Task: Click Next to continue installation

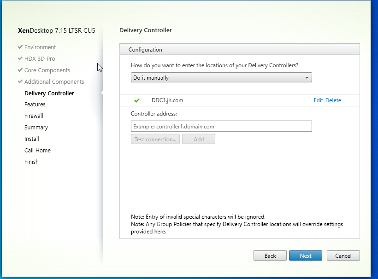Action: tap(306, 256)
